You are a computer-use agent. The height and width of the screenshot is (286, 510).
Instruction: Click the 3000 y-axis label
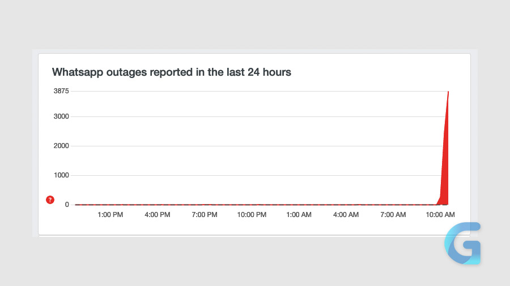tap(61, 116)
